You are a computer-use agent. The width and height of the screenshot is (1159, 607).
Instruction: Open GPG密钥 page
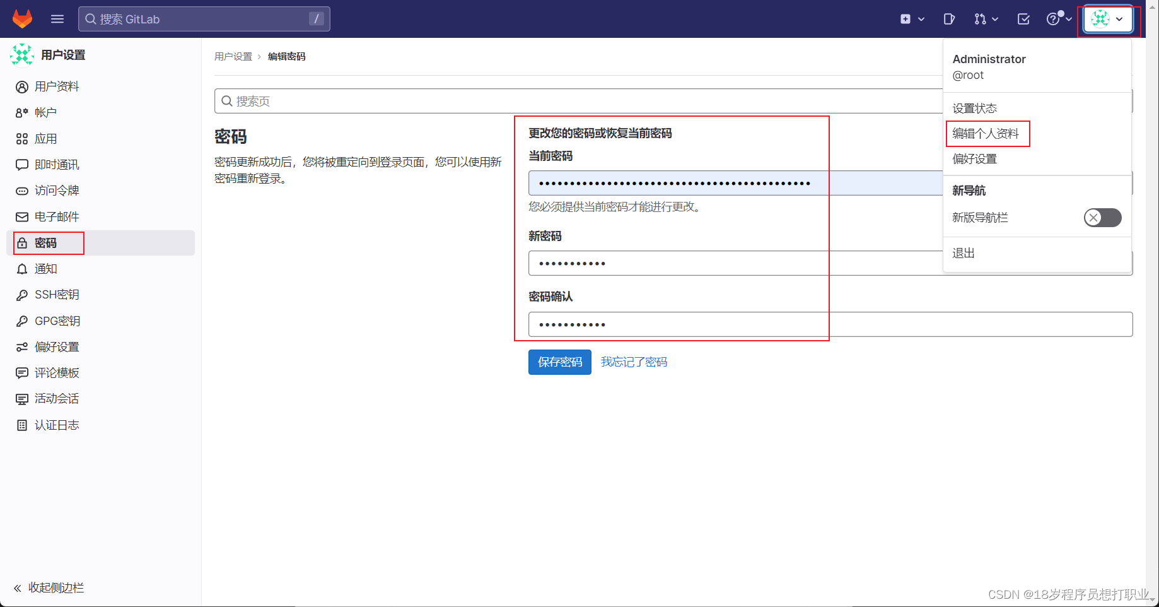point(101,321)
